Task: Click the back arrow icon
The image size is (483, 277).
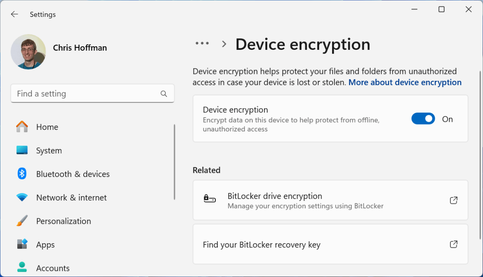Action: coord(14,14)
